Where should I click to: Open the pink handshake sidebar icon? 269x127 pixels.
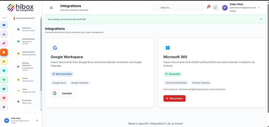(x=4, y=43)
